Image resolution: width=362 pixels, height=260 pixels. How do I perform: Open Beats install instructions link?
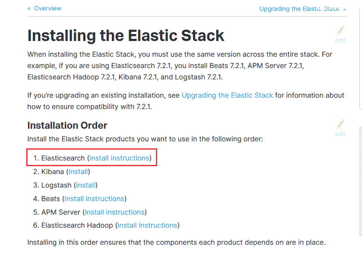click(x=94, y=198)
